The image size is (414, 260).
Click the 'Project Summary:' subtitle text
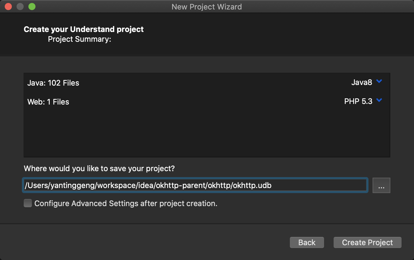[80, 39]
